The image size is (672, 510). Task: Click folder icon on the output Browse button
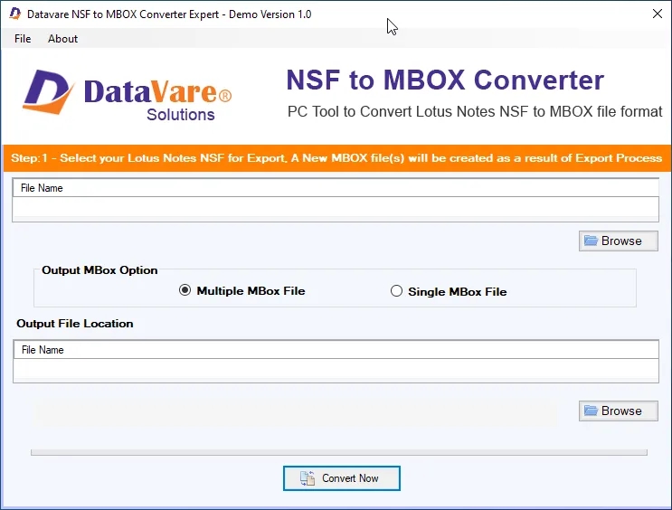(x=591, y=411)
